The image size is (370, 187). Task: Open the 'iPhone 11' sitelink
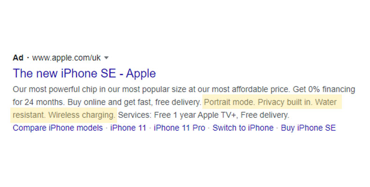[x=128, y=128]
